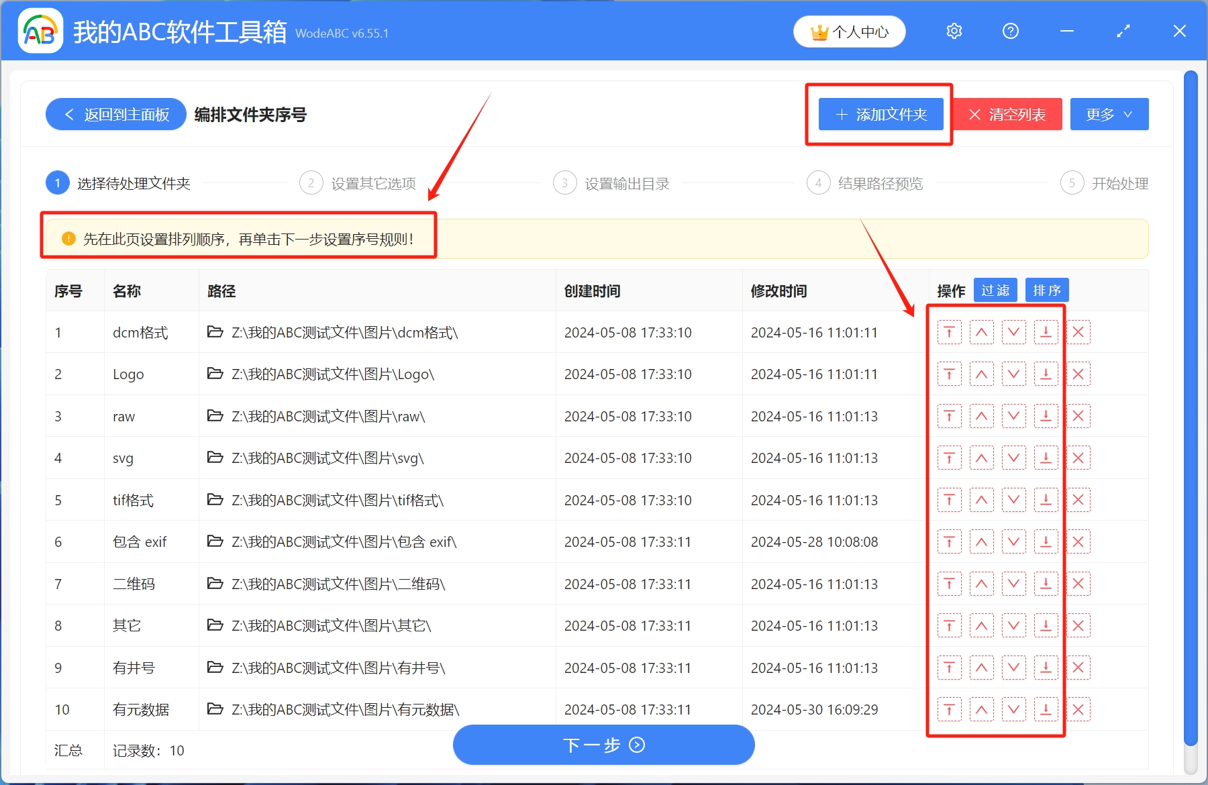Delete the 有元数据 row with the X icon
Viewport: 1208px width, 785px height.
pos(1078,709)
